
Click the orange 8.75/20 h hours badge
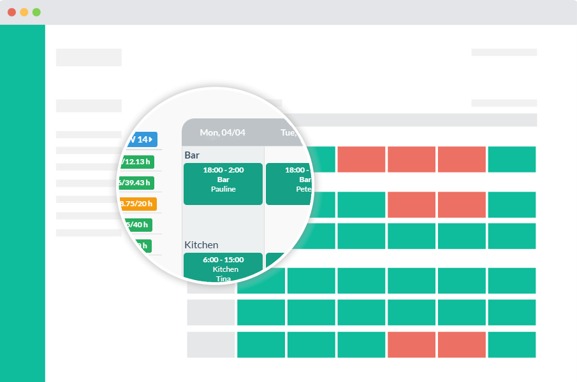136,204
